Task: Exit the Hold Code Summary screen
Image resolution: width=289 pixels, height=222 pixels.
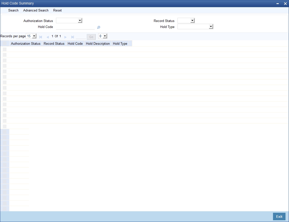Action: click(279, 216)
